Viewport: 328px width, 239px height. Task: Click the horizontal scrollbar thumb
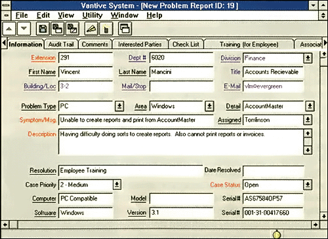coord(14,225)
